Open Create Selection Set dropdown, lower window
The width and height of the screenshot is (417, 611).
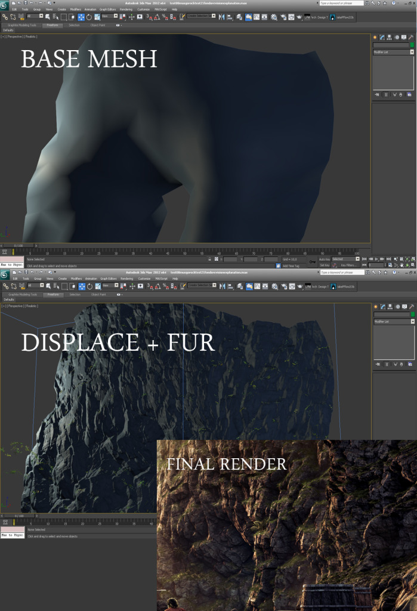[x=202, y=286]
